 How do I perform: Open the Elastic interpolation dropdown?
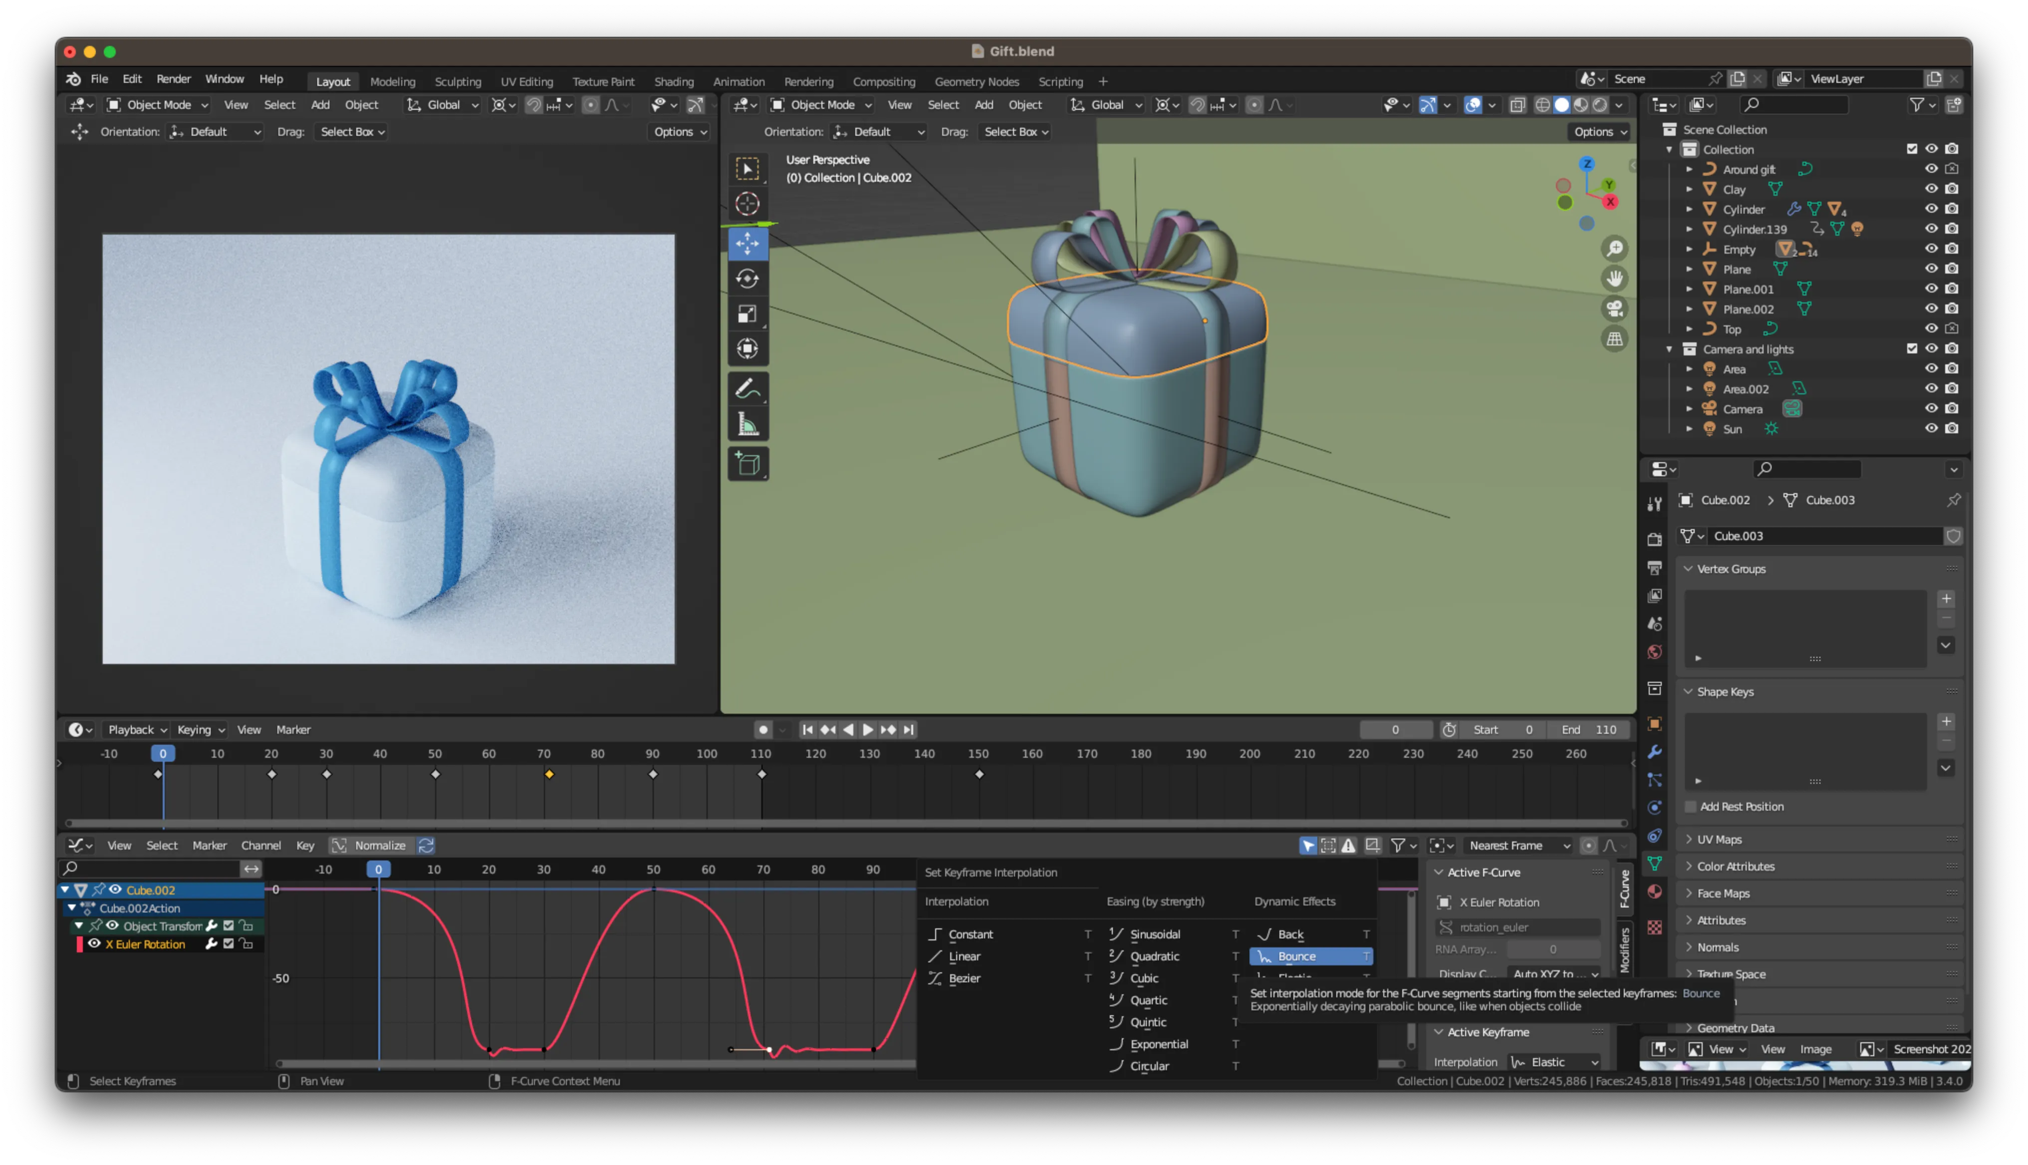pos(1554,1062)
